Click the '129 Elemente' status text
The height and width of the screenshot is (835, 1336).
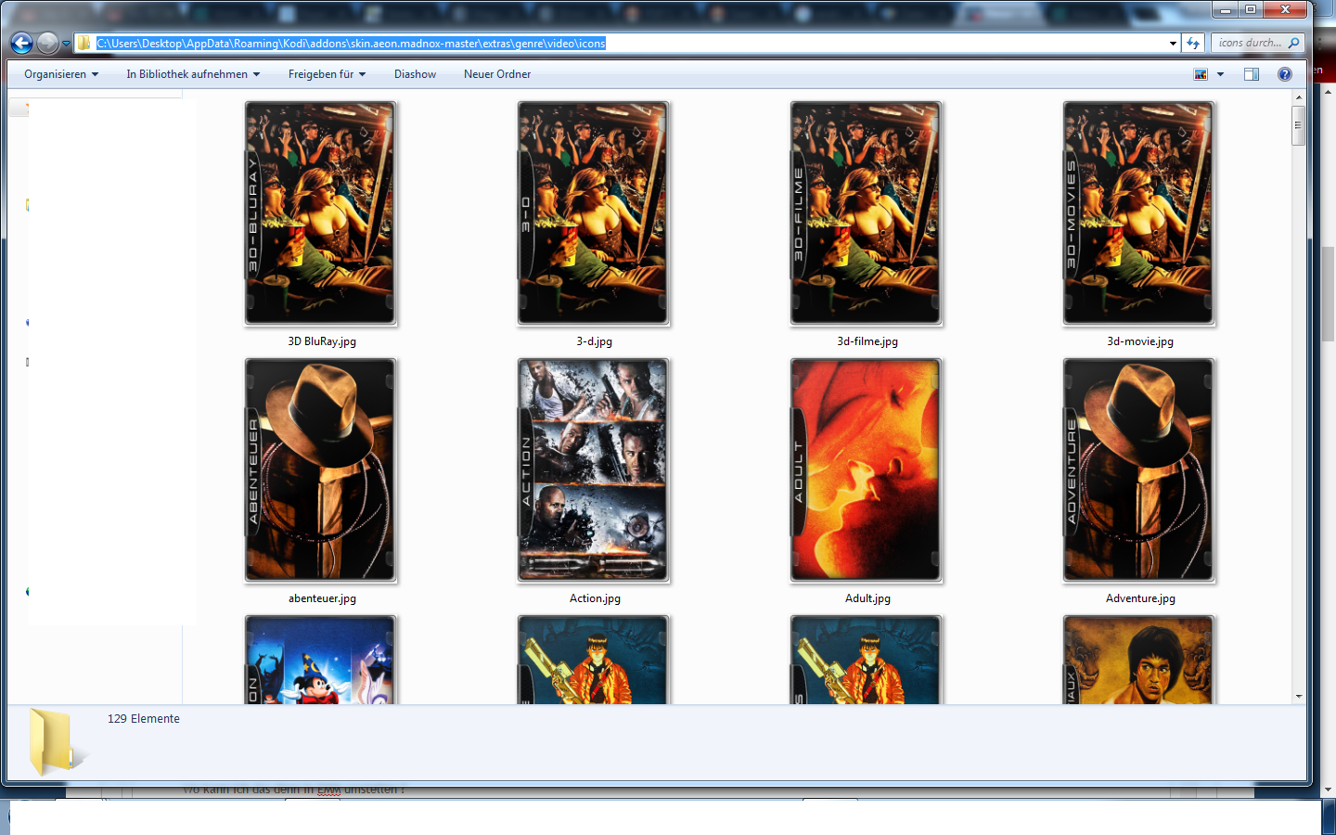pos(144,719)
